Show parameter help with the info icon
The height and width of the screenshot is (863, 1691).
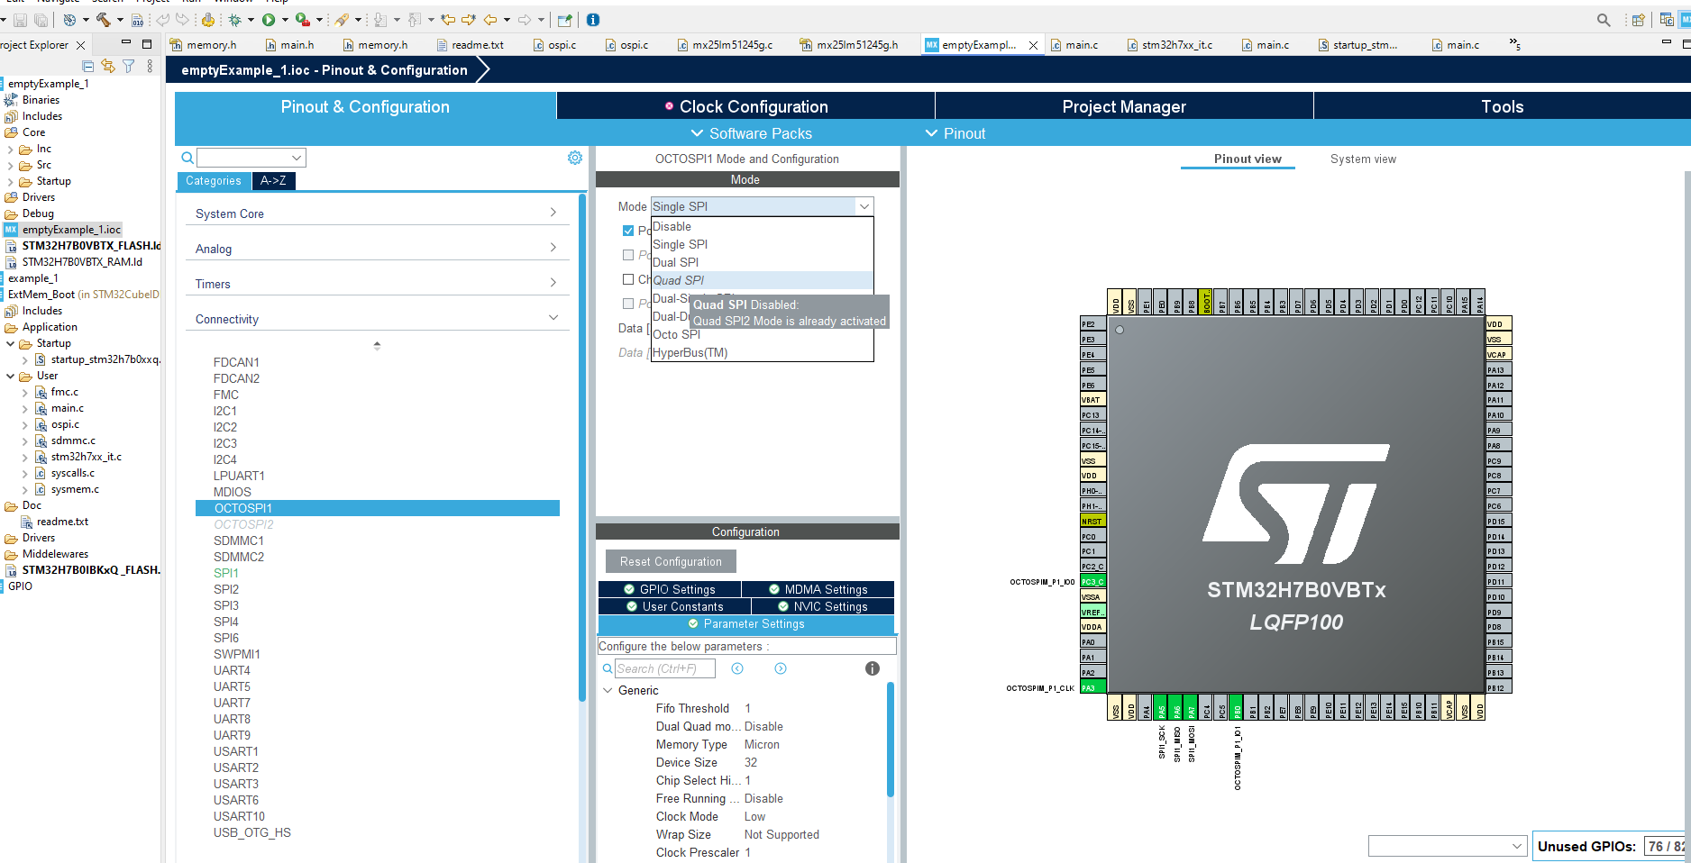tap(871, 668)
